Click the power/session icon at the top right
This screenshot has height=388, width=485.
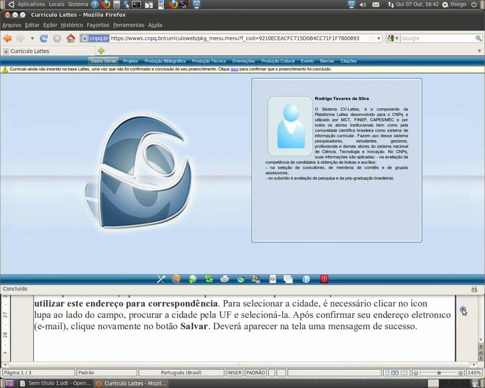474,4
